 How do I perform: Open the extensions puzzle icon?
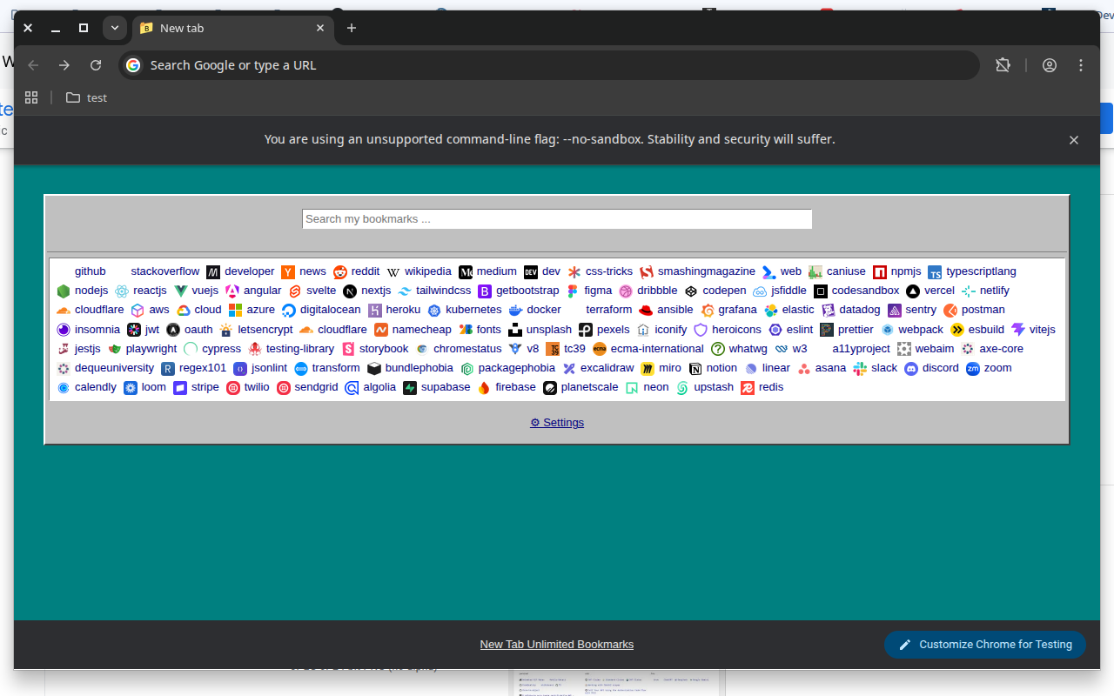coord(1003,65)
